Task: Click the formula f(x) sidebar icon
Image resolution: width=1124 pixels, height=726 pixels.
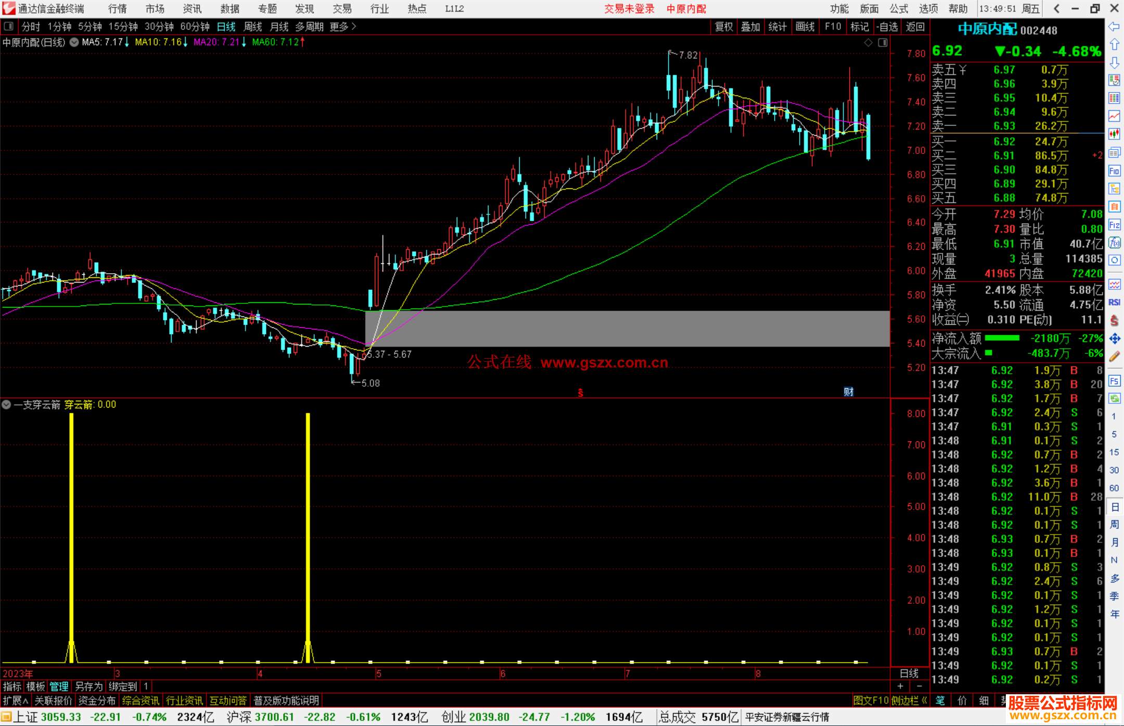Action: tap(1114, 243)
